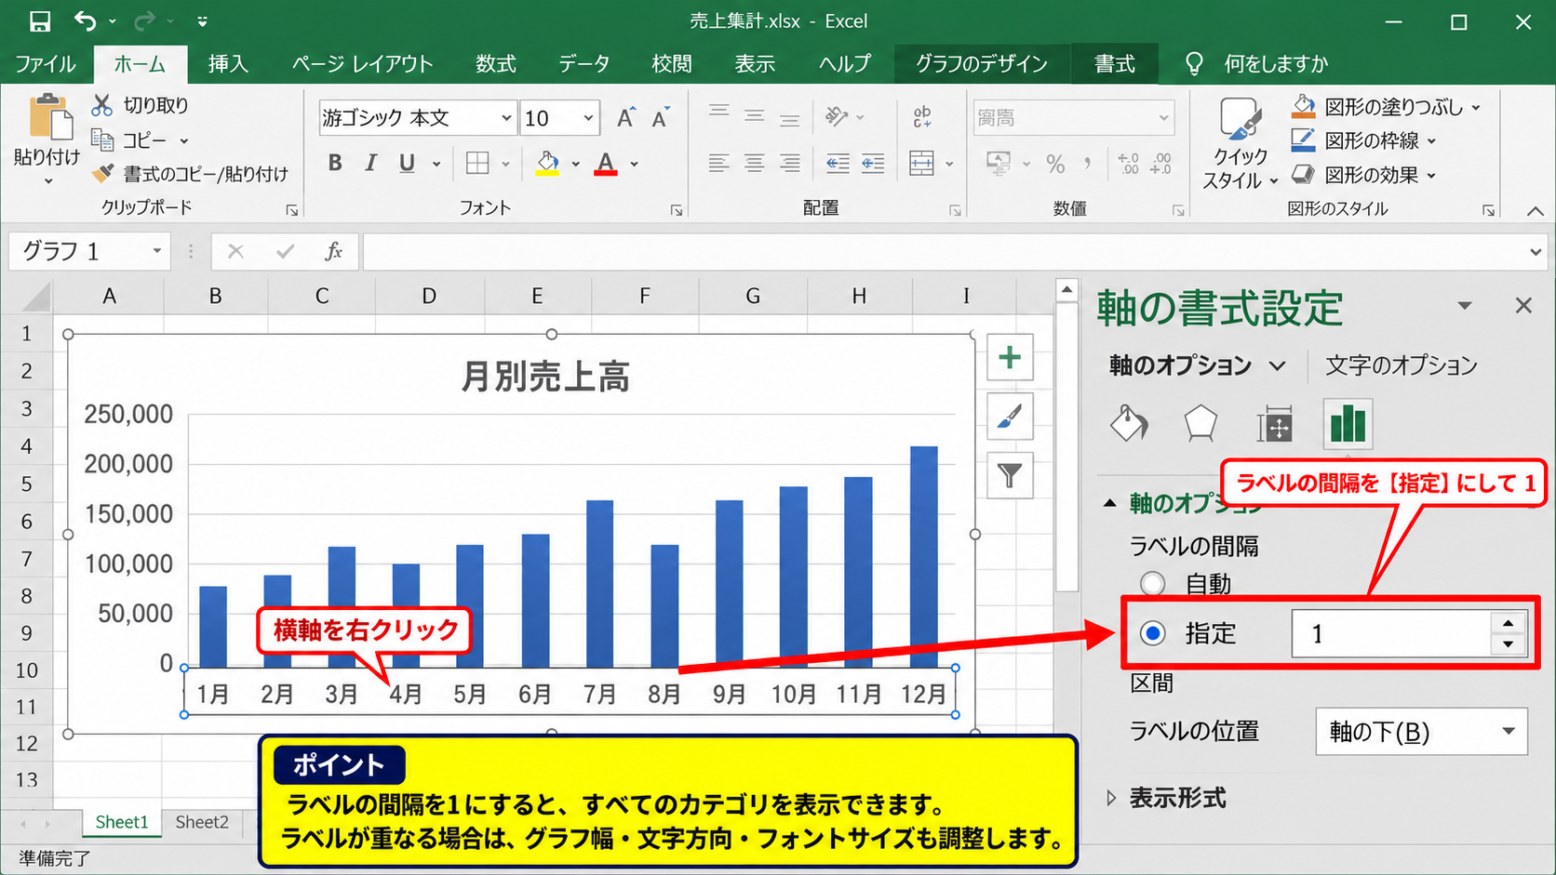The width and height of the screenshot is (1556, 875).
Task: Open the font name dropdown
Action: pyautogui.click(x=506, y=118)
